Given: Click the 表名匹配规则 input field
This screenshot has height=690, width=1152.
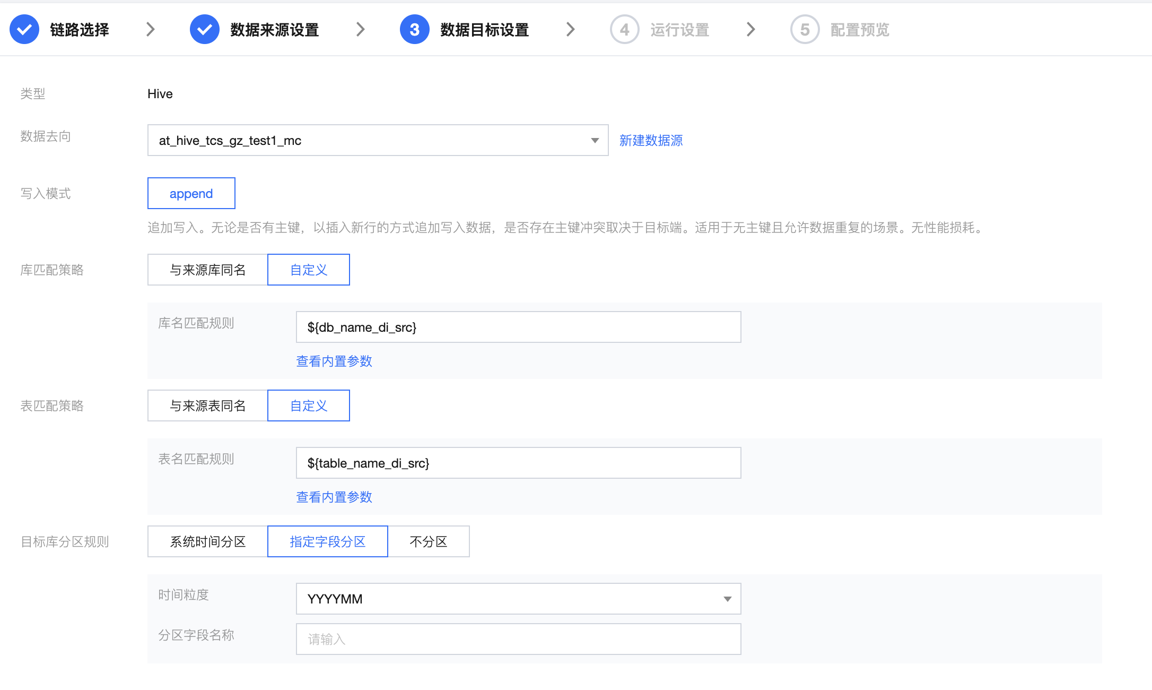Looking at the screenshot, I should (518, 463).
